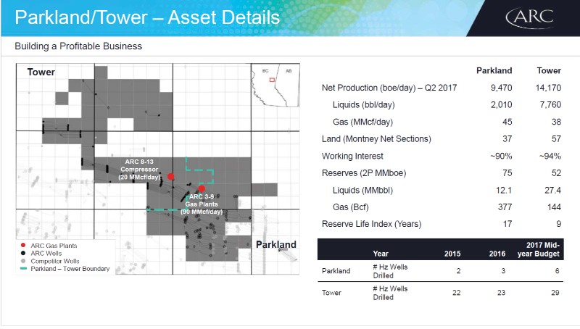Click Parkland liquids value 2,010
This screenshot has height=329, width=580.
point(501,105)
